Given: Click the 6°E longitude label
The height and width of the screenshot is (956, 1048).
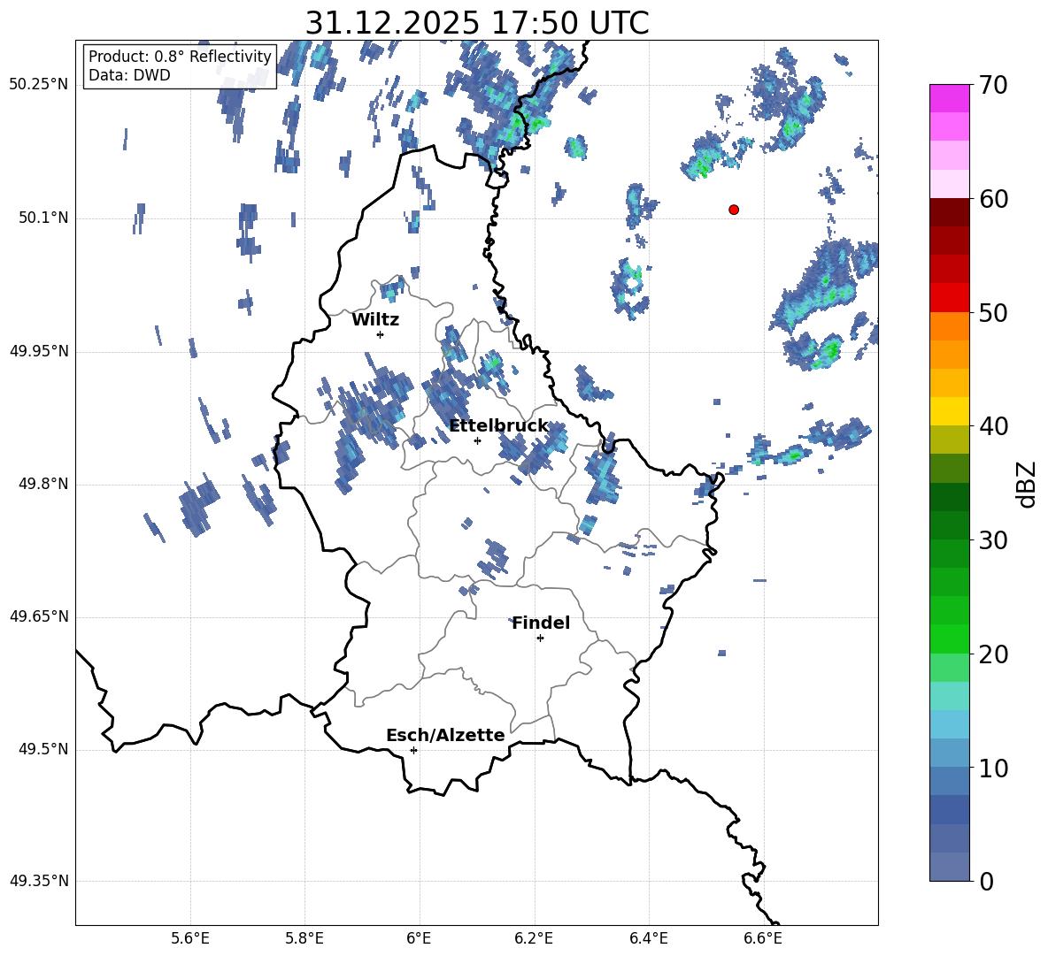Looking at the screenshot, I should point(419,939).
